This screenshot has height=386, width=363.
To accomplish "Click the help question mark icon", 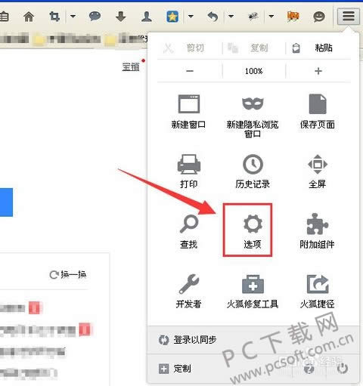I will point(309,369).
